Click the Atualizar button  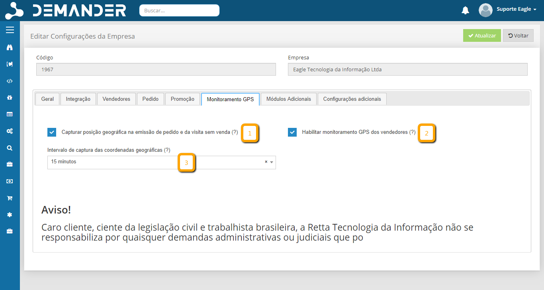pos(482,35)
